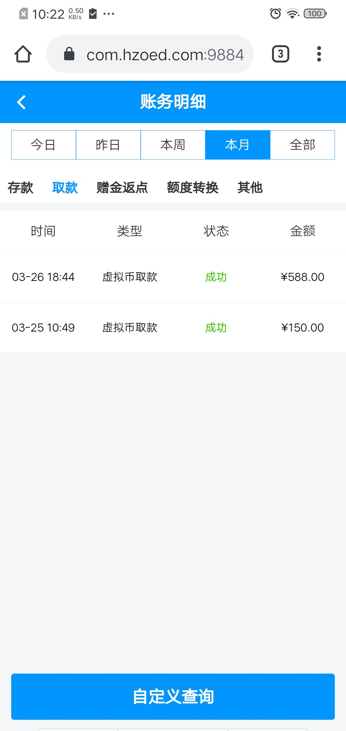
Task: Open the 赠金返点 category
Action: pyautogui.click(x=122, y=188)
